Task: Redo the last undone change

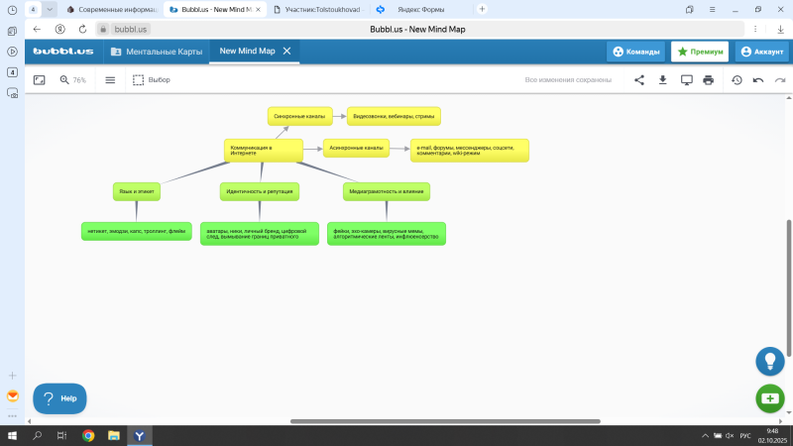Action: pos(778,79)
